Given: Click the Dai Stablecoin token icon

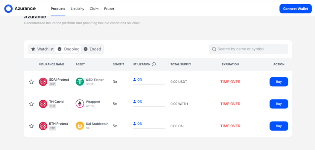Looking at the screenshot, I should 80,126.
